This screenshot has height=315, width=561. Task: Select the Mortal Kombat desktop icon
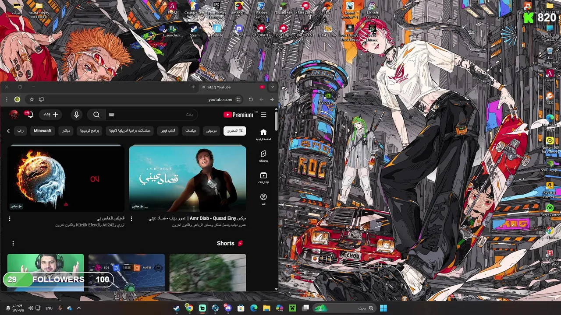pos(350,10)
